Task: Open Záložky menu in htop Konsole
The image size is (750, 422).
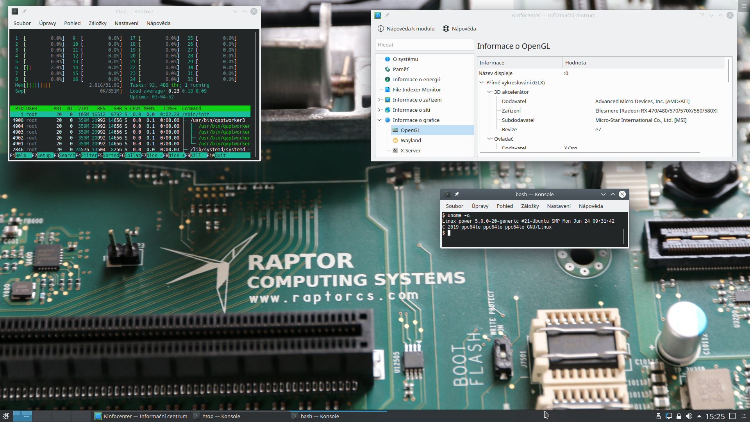Action: pyautogui.click(x=97, y=23)
